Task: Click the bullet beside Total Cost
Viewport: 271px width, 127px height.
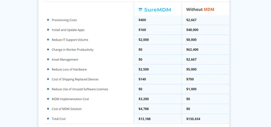Action: click(48, 119)
